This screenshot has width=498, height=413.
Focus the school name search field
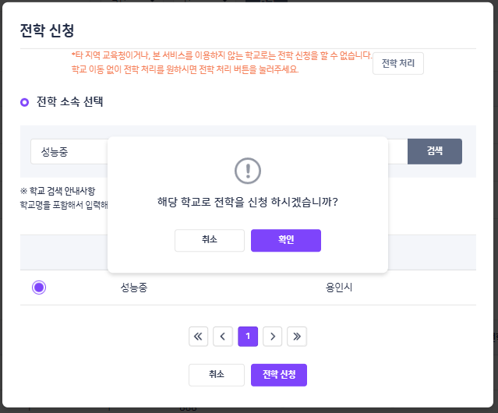tap(69, 151)
